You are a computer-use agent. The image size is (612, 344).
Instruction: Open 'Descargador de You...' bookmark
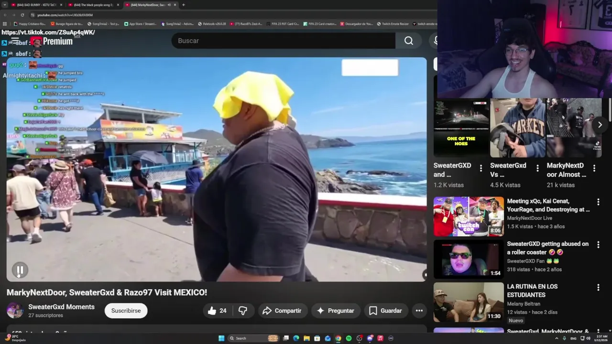point(357,23)
